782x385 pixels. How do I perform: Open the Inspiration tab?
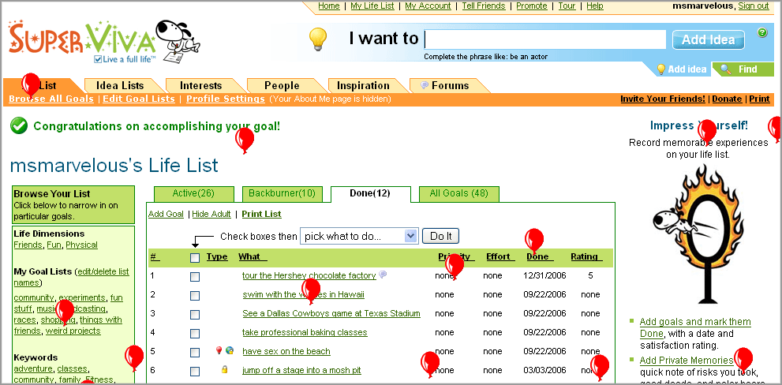pos(363,85)
